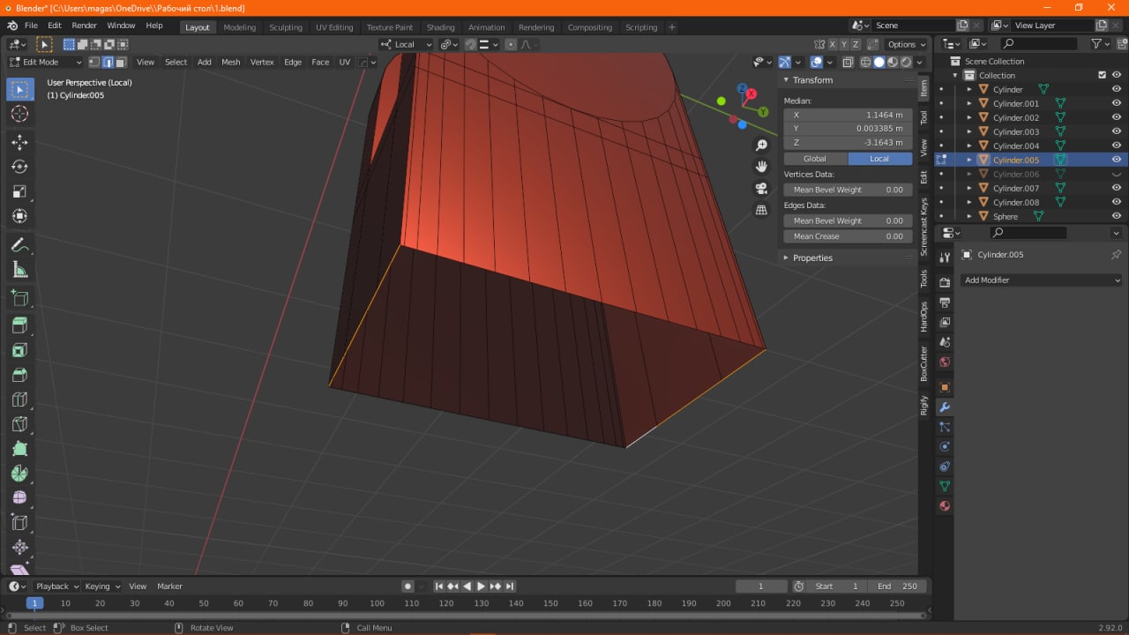Hide Cylinder.003 using its eye icon
1129x635 pixels.
pos(1116,131)
